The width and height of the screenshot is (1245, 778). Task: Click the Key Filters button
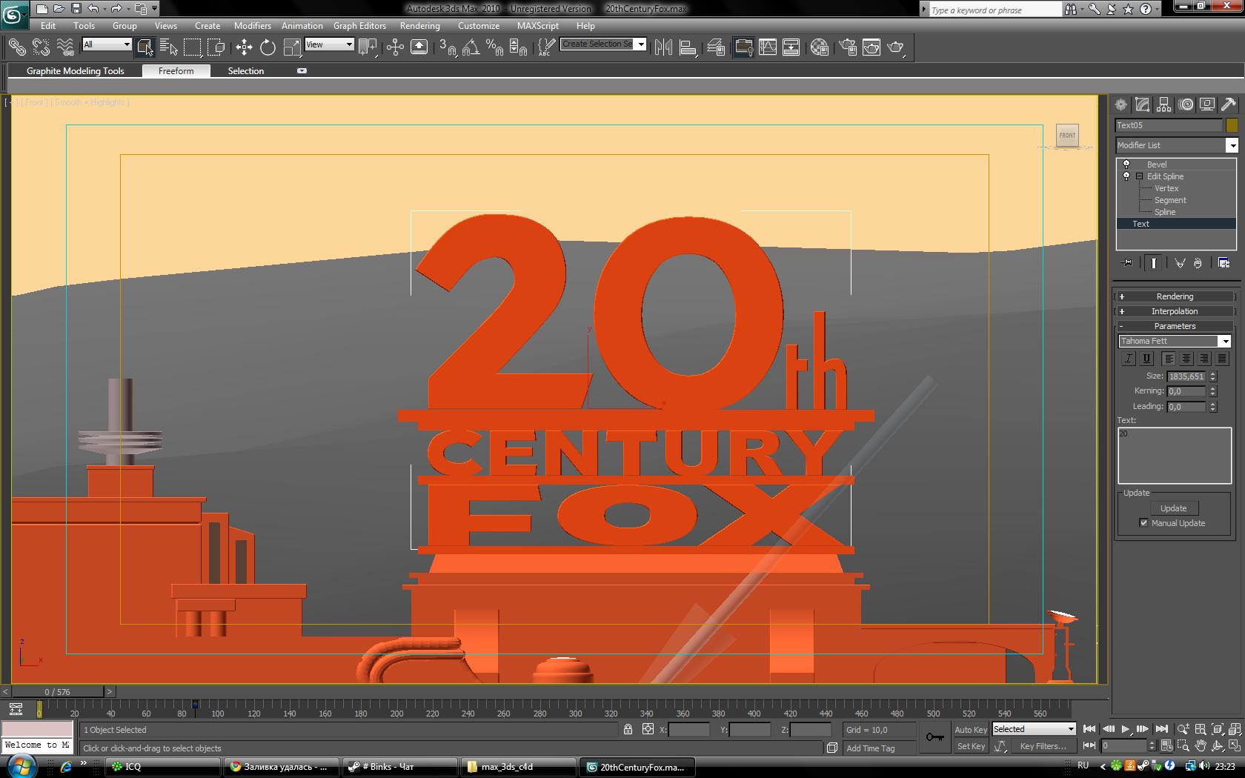[1043, 746]
